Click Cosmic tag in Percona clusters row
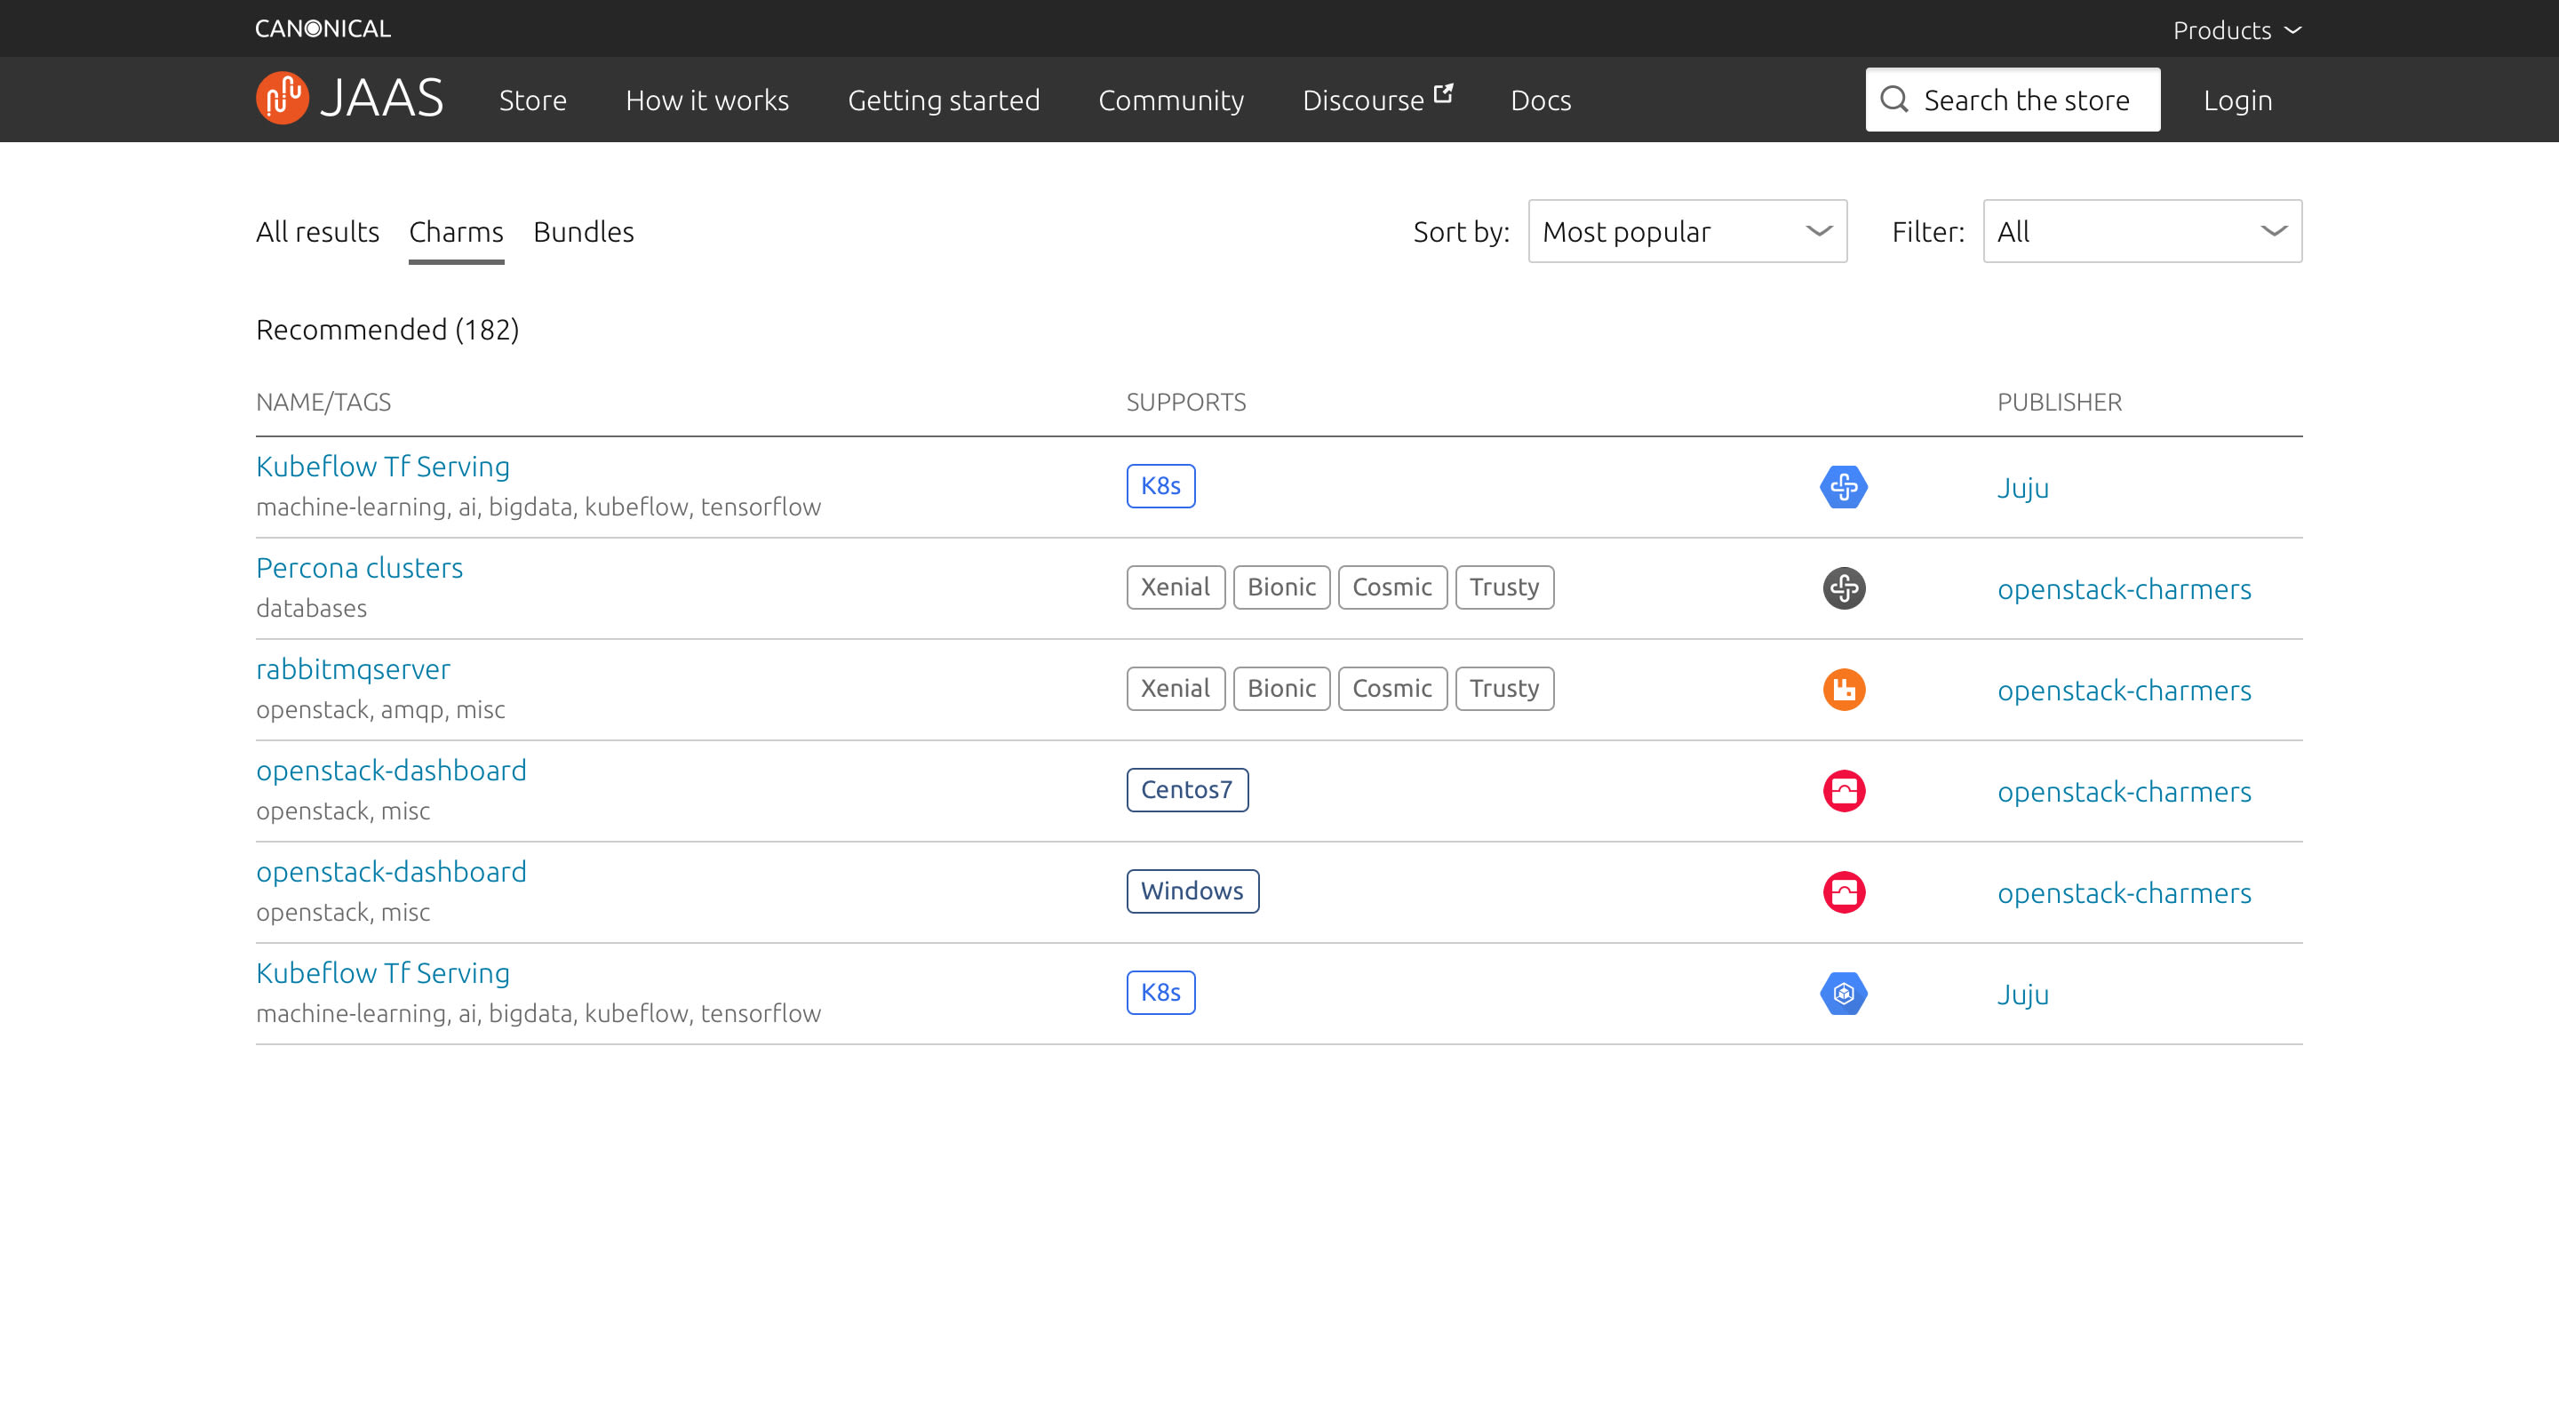The width and height of the screenshot is (2559, 1422). pos(1391,587)
